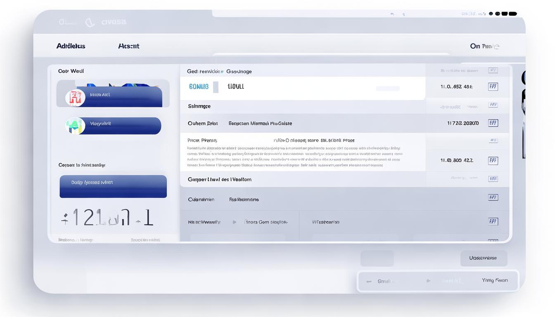Click the FF icon beside 11.0..652 48
This screenshot has height=317, width=555.
tap(493, 87)
